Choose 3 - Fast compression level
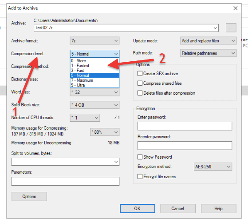This screenshot has width=248, height=223. [94, 71]
